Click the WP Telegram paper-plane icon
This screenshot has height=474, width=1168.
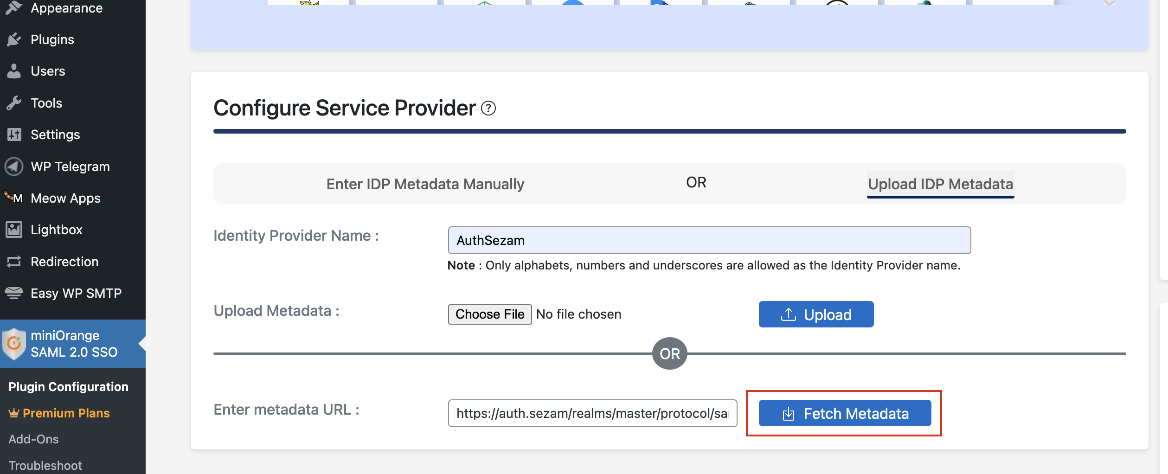click(x=14, y=167)
